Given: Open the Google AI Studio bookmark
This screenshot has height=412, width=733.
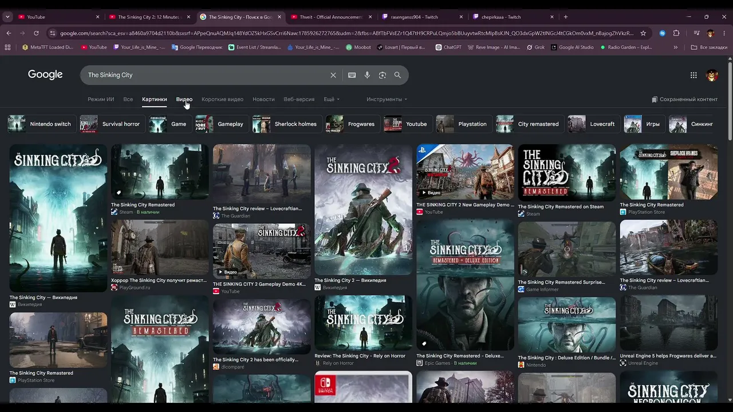Looking at the screenshot, I should (x=572, y=47).
